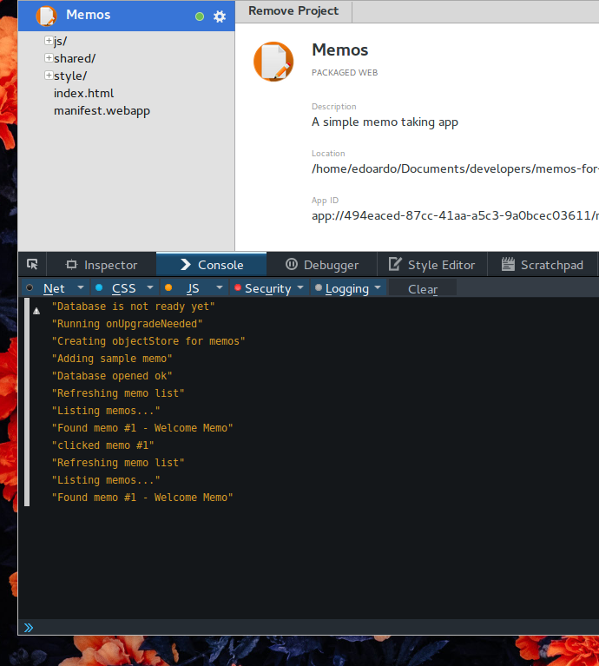Image resolution: width=599 pixels, height=666 pixels.
Task: Clear the console output
Action: 423,289
